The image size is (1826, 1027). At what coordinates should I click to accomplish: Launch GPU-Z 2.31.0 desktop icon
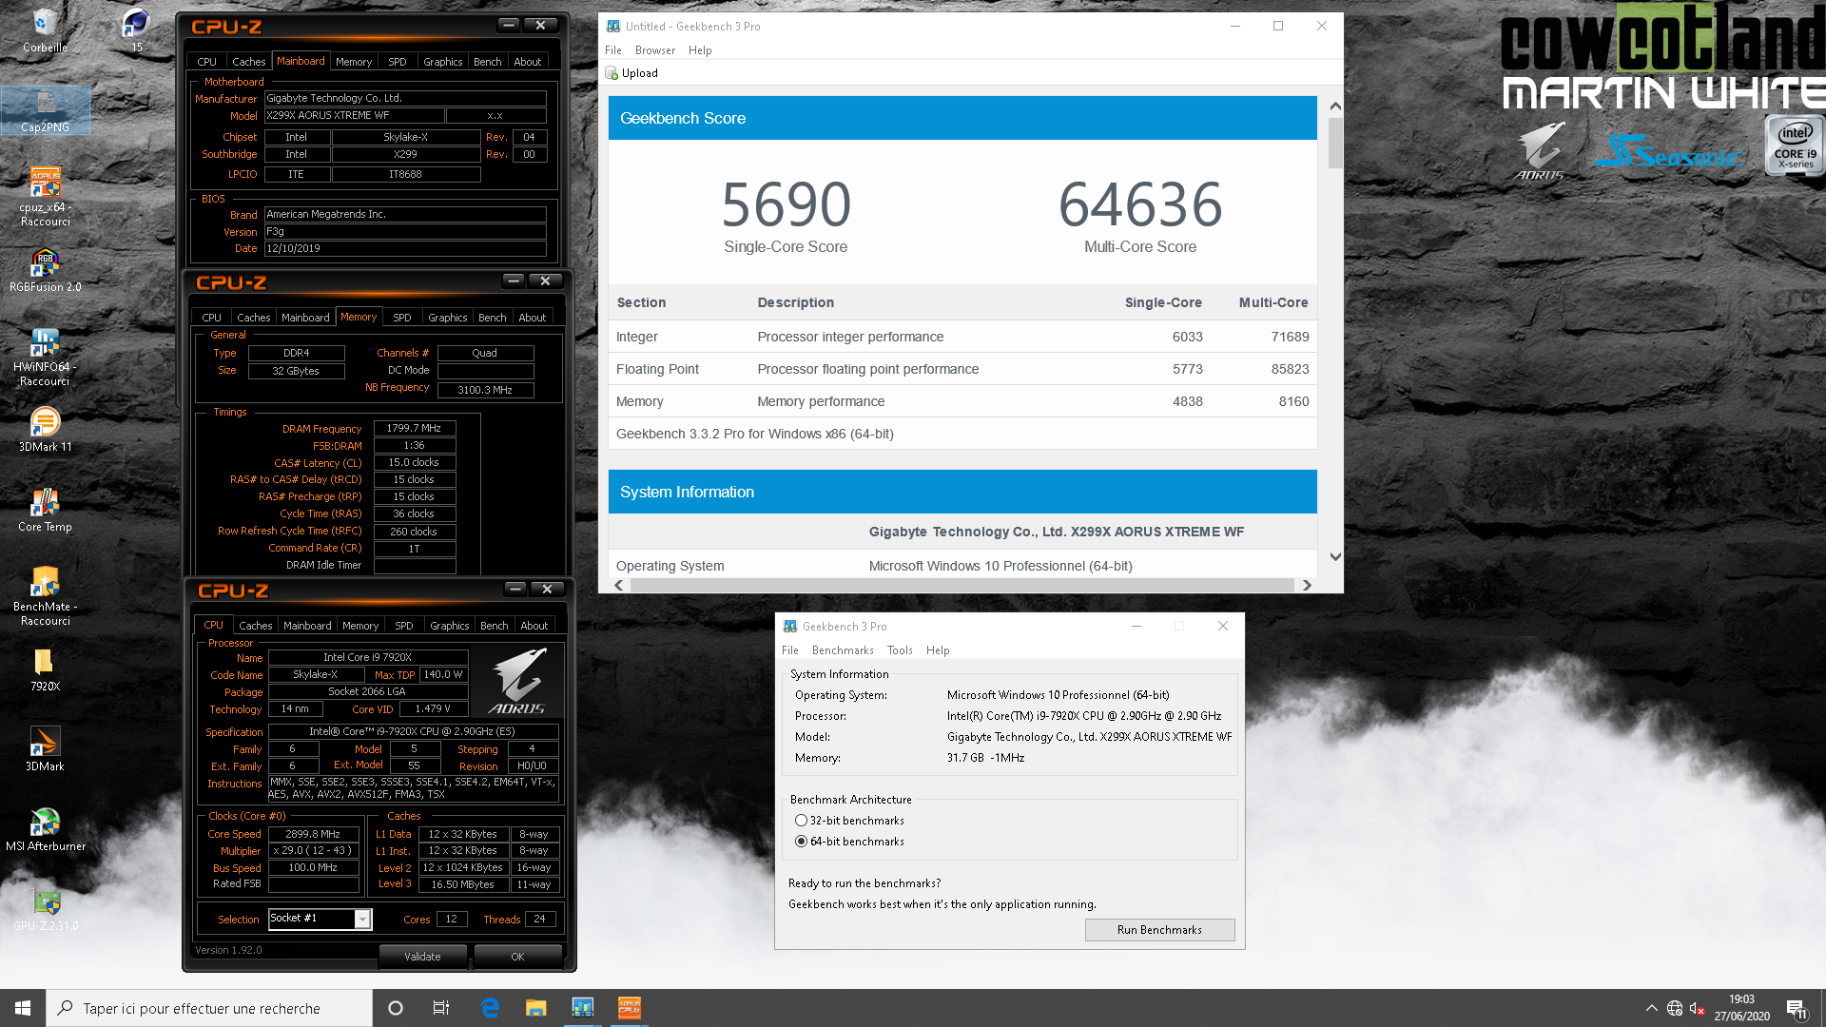[45, 908]
